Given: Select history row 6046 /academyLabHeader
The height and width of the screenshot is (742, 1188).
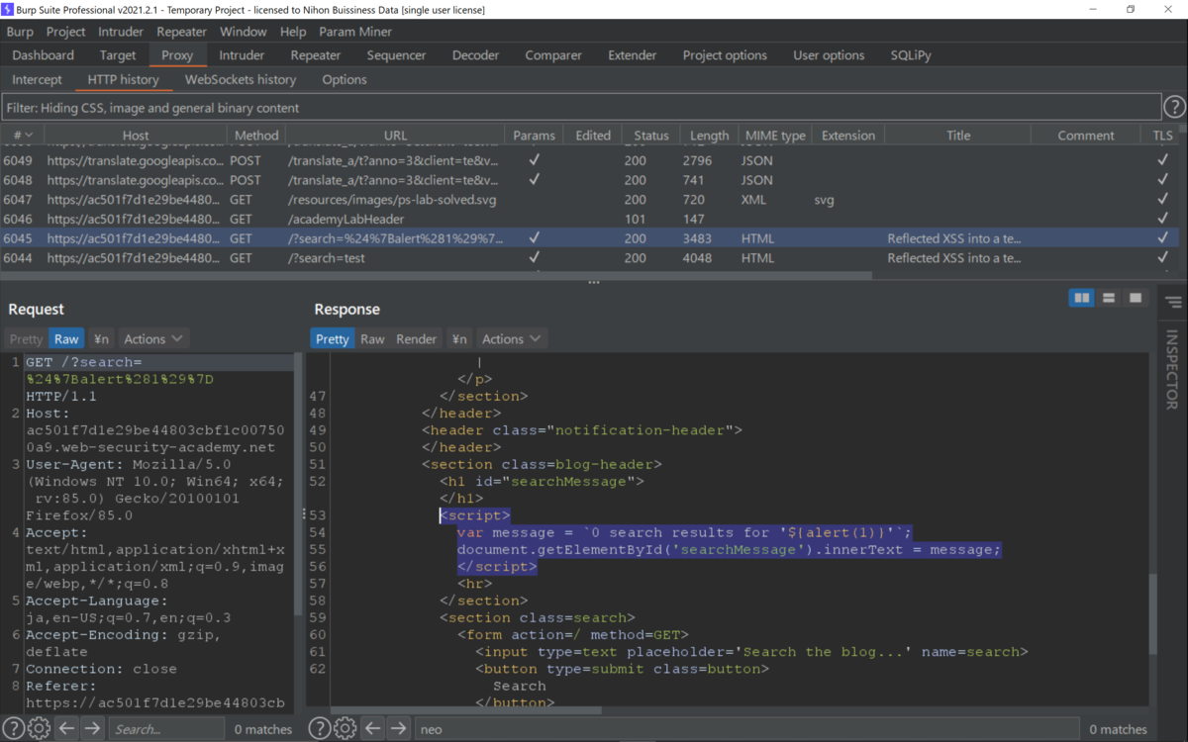Looking at the screenshot, I should pos(590,219).
